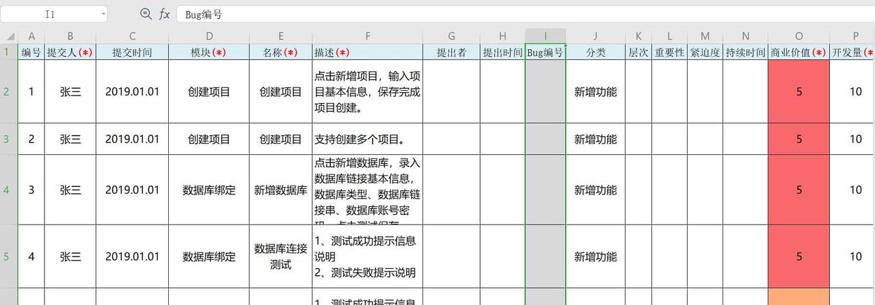The height and width of the screenshot is (305, 875).
Task: Click the 分类 header cell
Action: click(x=595, y=52)
